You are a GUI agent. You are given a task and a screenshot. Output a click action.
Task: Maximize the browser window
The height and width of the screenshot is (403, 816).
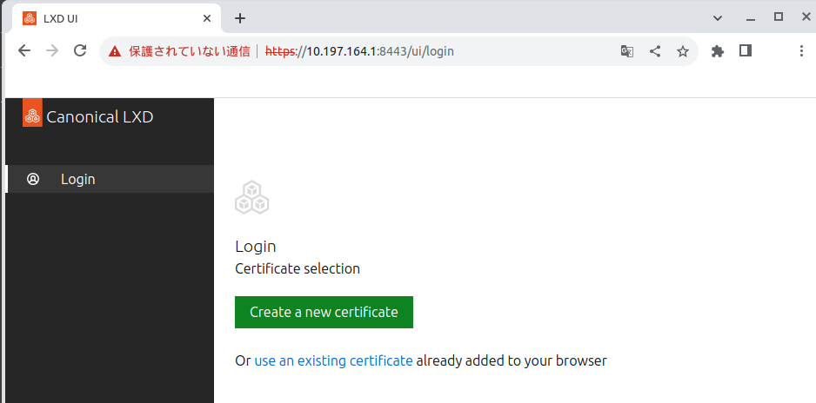click(x=779, y=17)
